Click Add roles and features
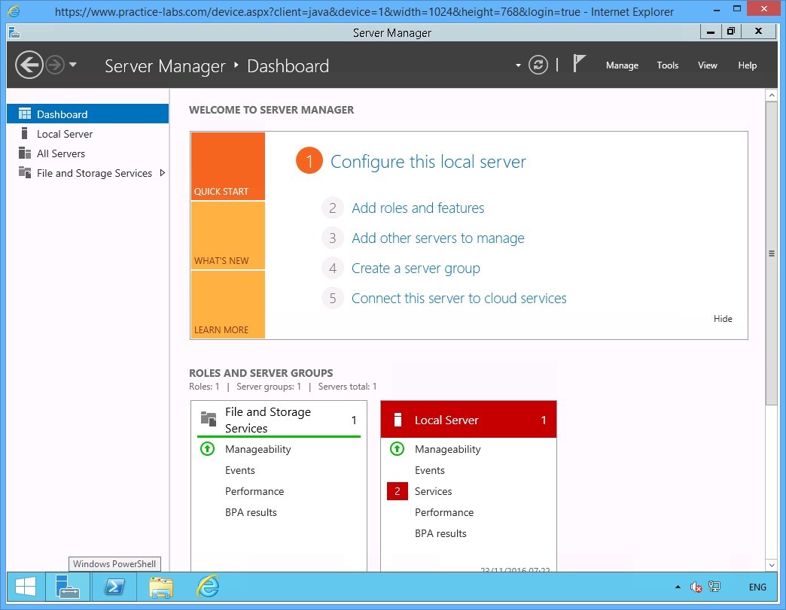 418,208
